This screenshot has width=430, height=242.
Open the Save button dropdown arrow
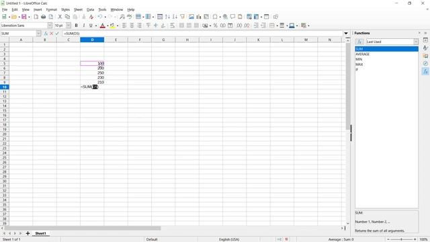coord(29,17)
